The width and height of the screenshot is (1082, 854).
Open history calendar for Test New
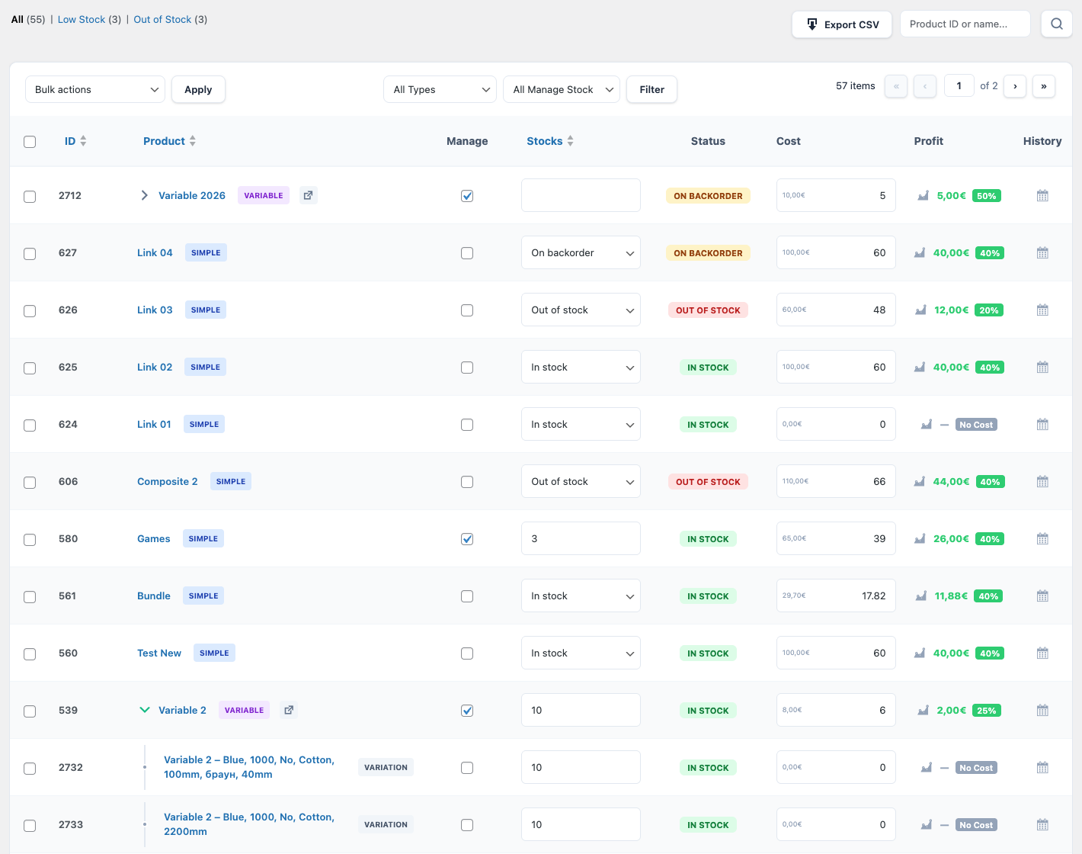(x=1042, y=653)
